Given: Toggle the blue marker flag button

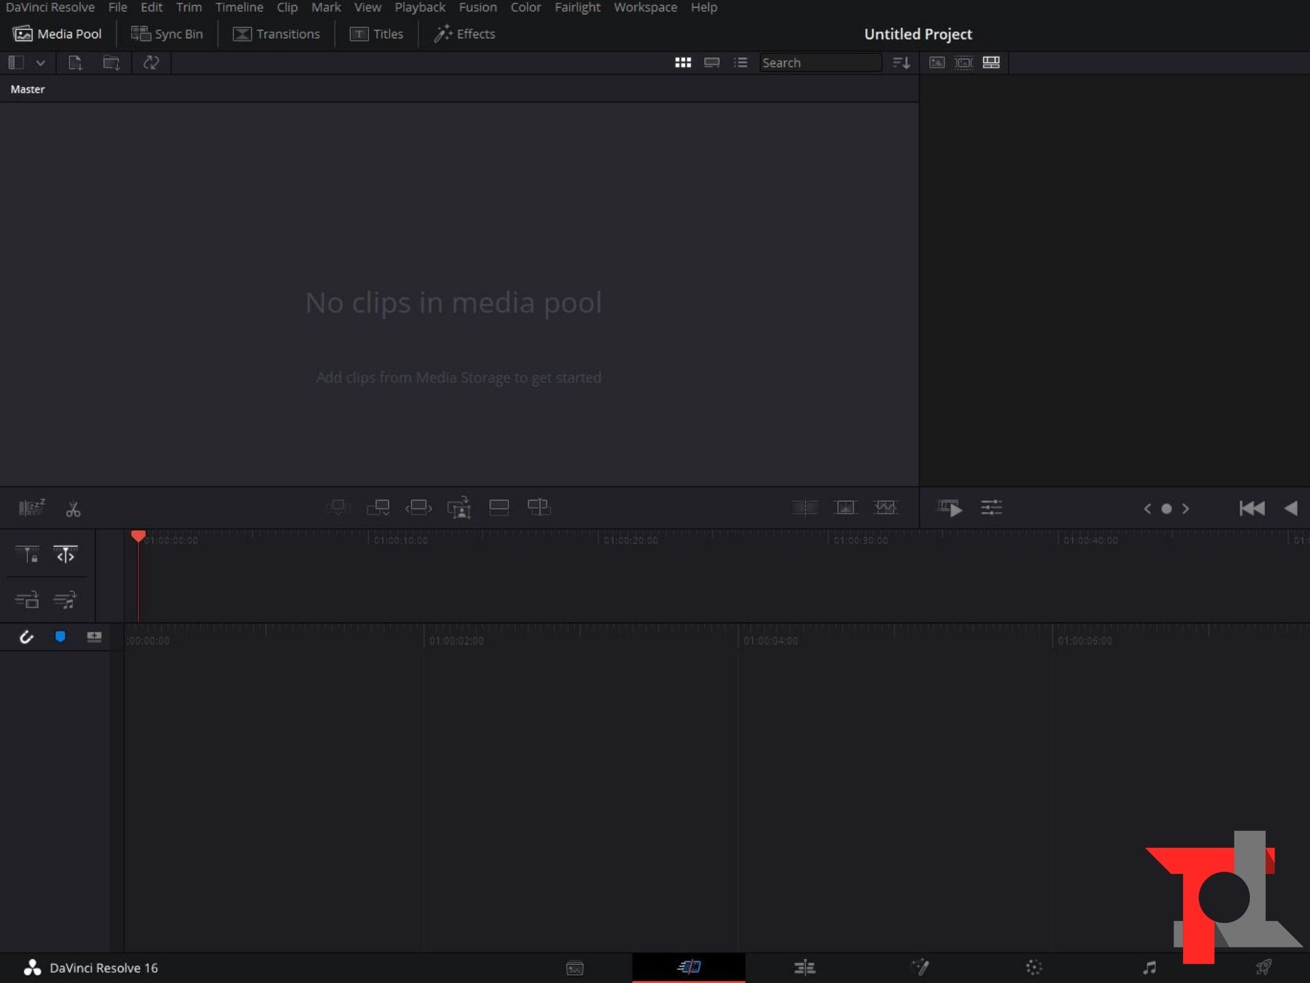Looking at the screenshot, I should pyautogui.click(x=60, y=637).
